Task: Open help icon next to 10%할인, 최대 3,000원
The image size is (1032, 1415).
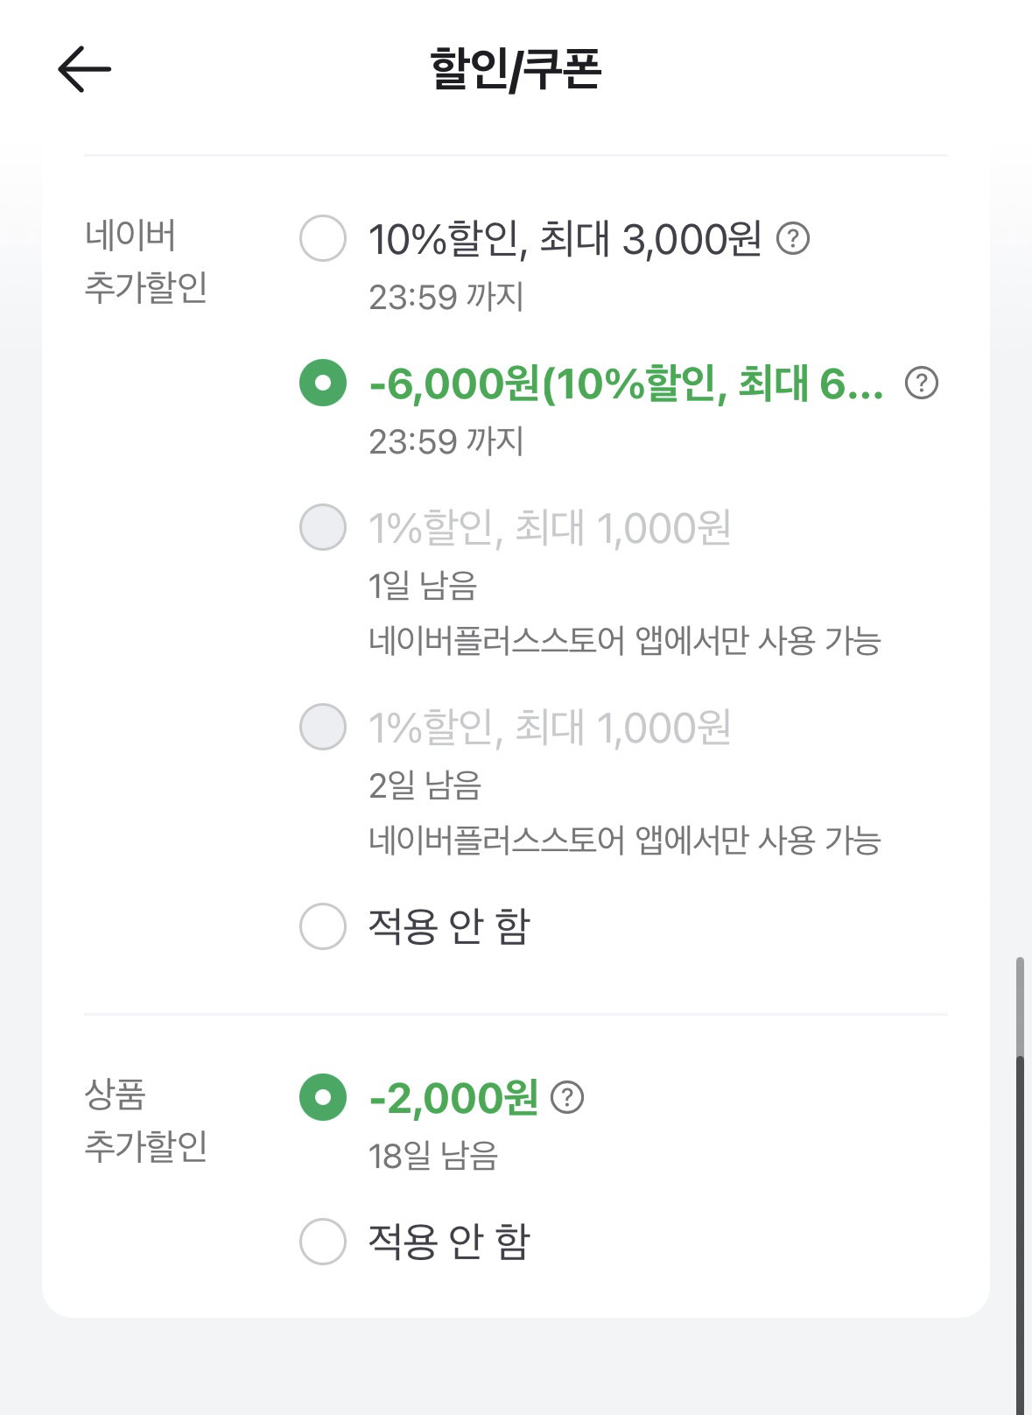Action: click(793, 238)
